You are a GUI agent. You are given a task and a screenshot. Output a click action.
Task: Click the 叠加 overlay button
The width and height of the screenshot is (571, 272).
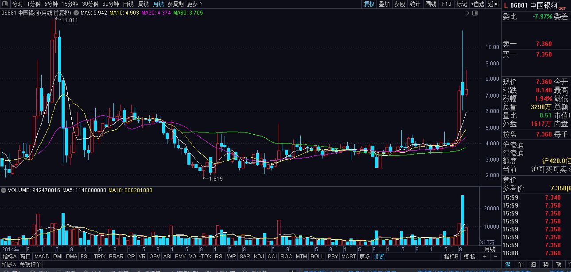pyautogui.click(x=384, y=4)
